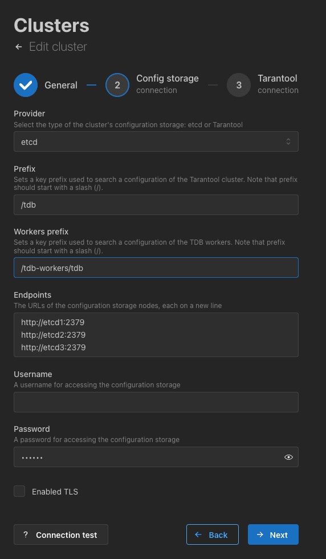Click the http://etcd1:2379 endpoint line

coord(53,323)
